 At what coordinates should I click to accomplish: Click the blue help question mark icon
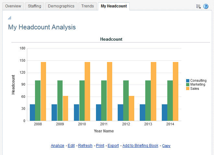tap(206, 6)
